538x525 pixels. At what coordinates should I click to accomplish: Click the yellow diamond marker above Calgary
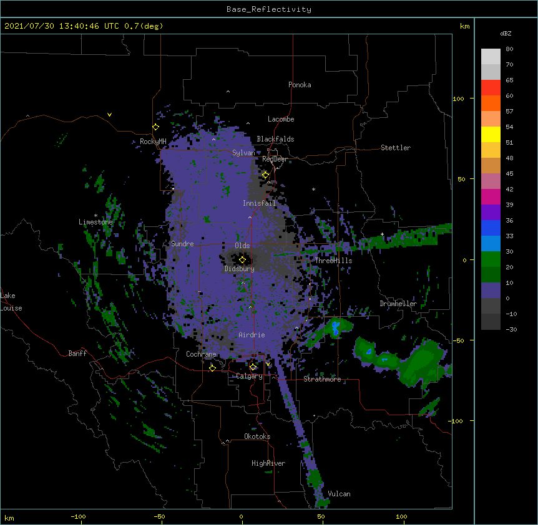tap(253, 367)
